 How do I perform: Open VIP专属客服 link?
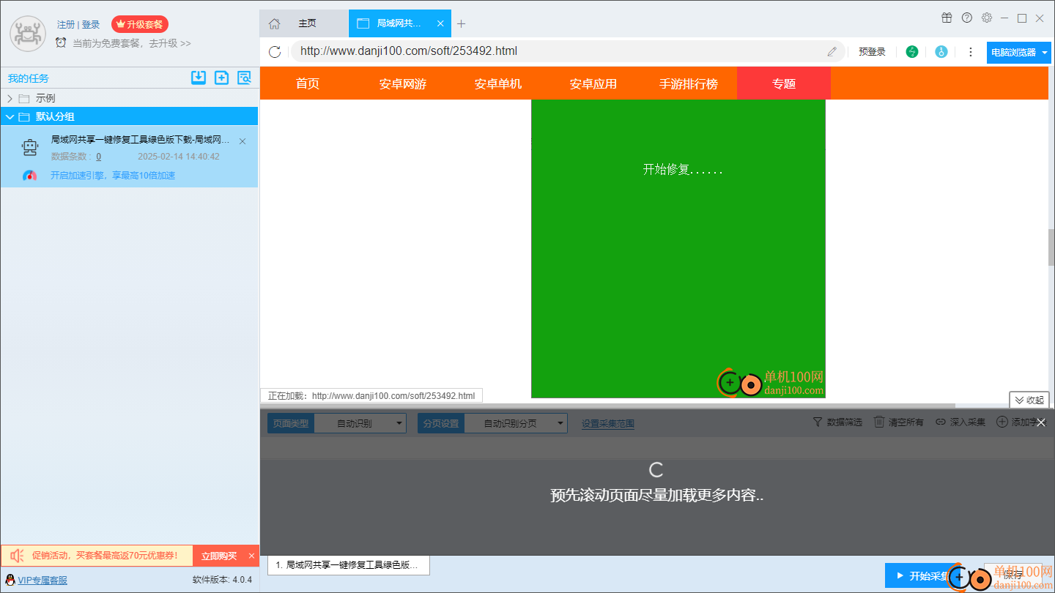(42, 580)
